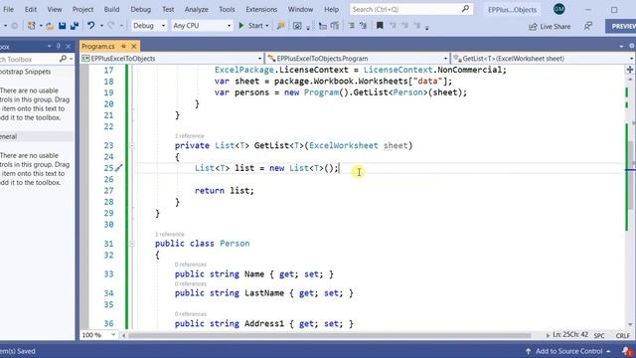Click '1 reference' above GetList method

click(x=190, y=136)
